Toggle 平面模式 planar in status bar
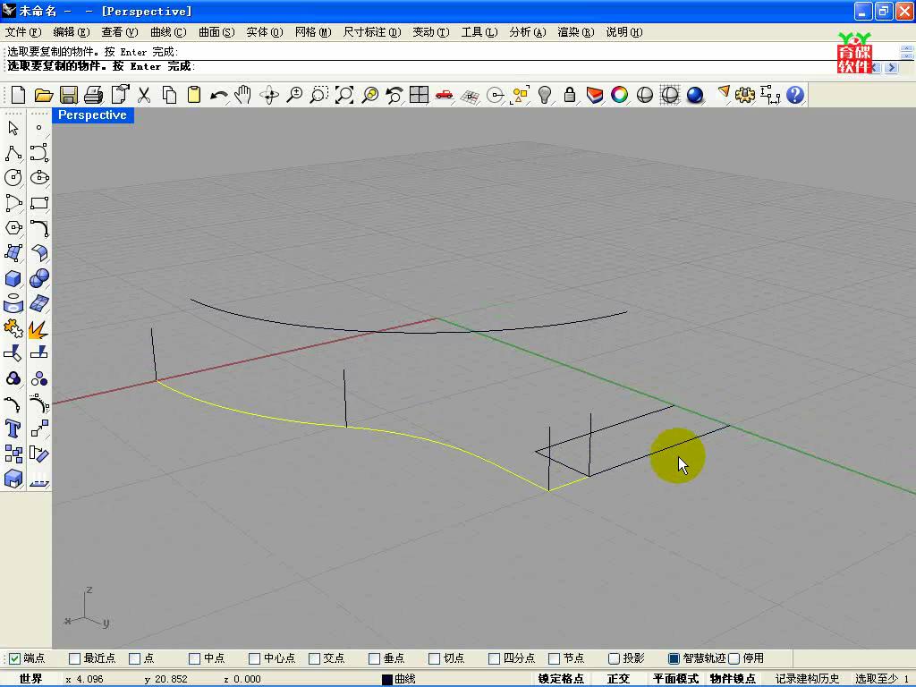 click(675, 679)
